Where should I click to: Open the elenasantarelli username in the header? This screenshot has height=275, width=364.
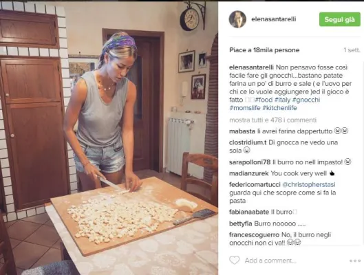274,19
